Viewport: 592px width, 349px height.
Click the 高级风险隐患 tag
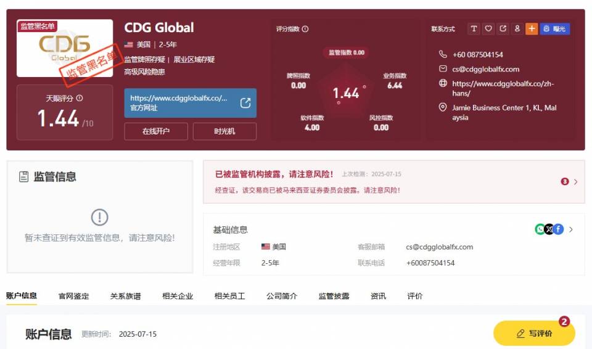pos(144,72)
